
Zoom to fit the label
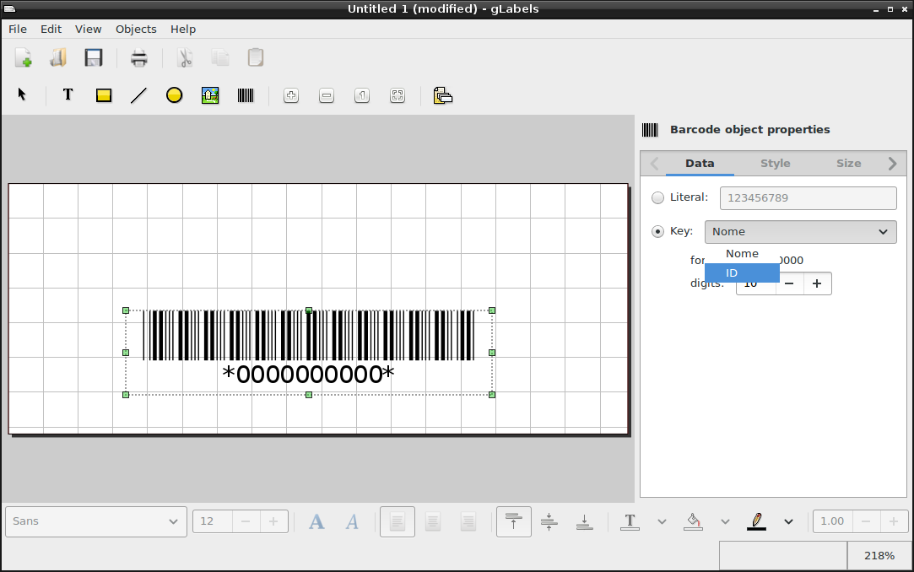point(398,95)
